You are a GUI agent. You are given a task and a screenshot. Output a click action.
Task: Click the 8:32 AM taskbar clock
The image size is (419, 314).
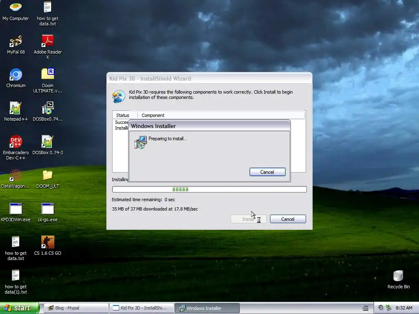(x=404, y=308)
